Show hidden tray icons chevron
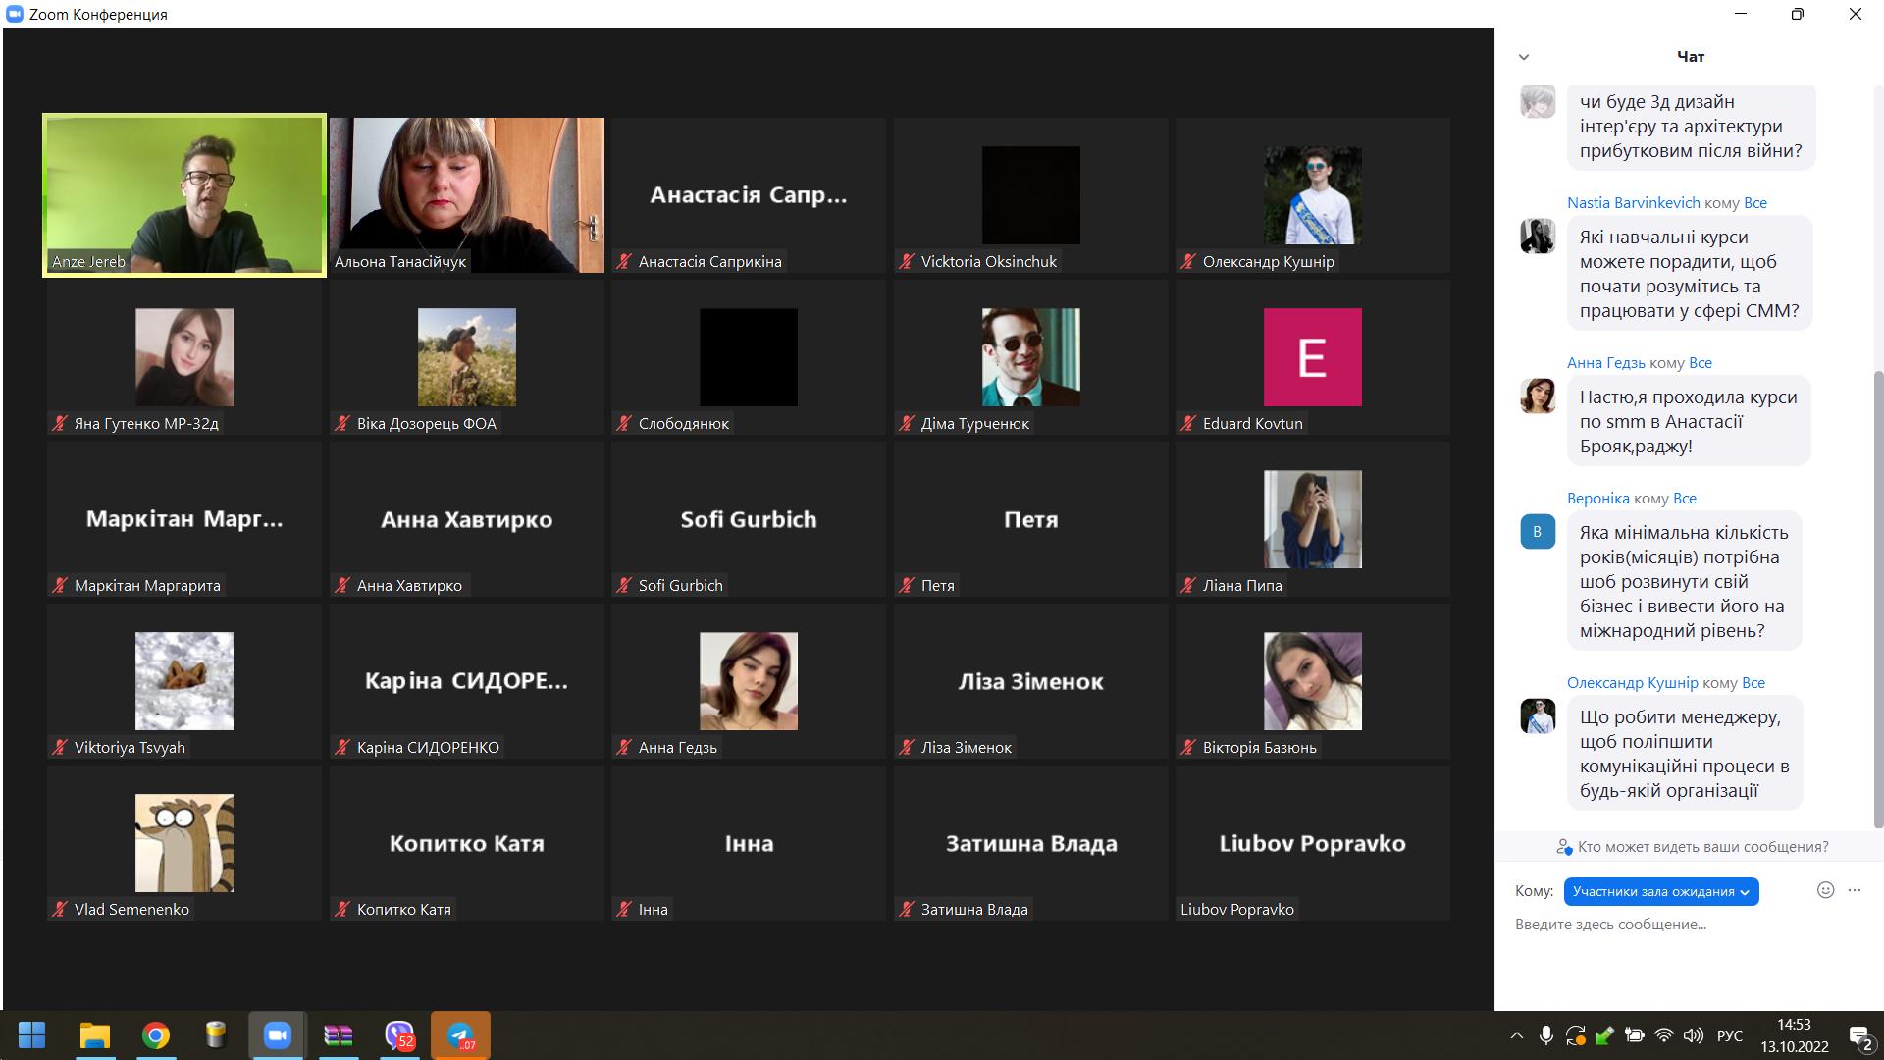 (x=1517, y=1035)
